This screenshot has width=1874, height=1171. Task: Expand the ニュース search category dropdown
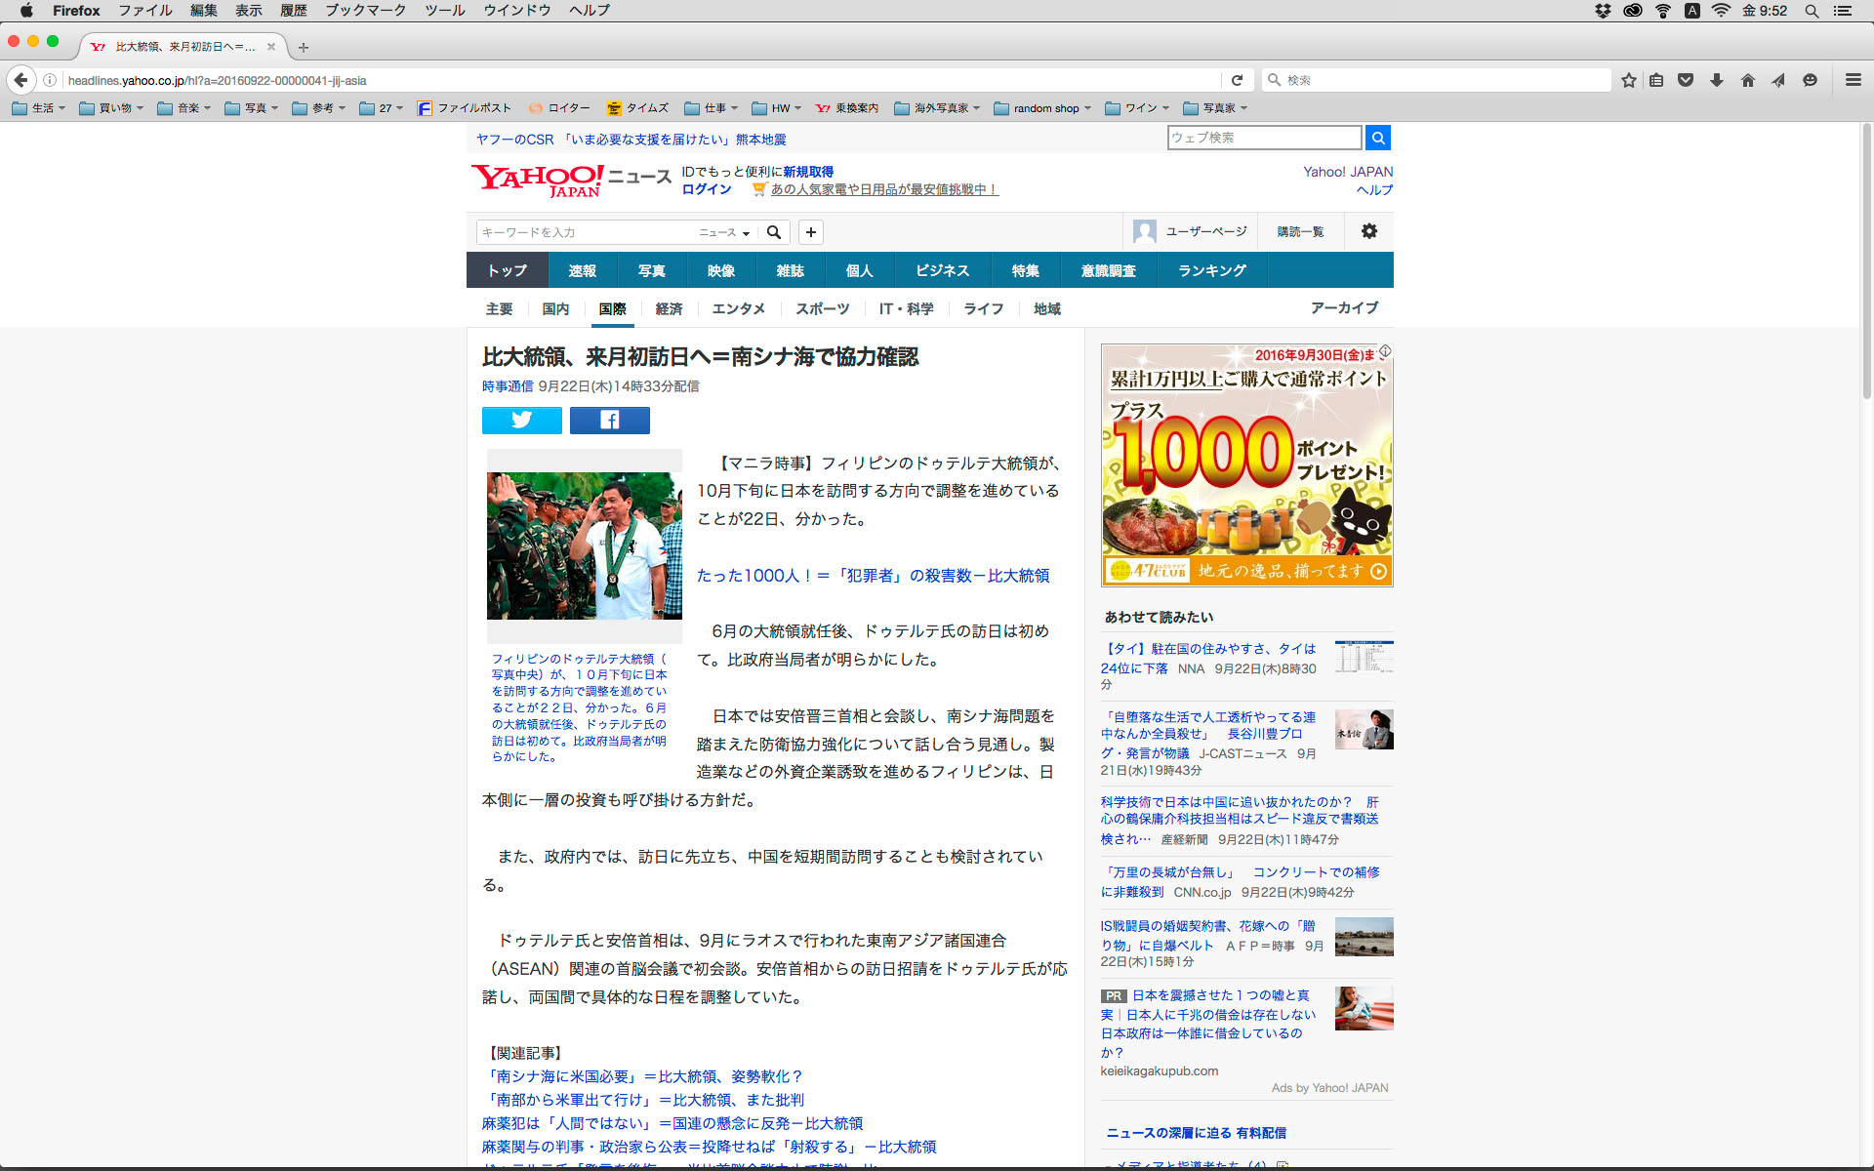[x=724, y=232]
